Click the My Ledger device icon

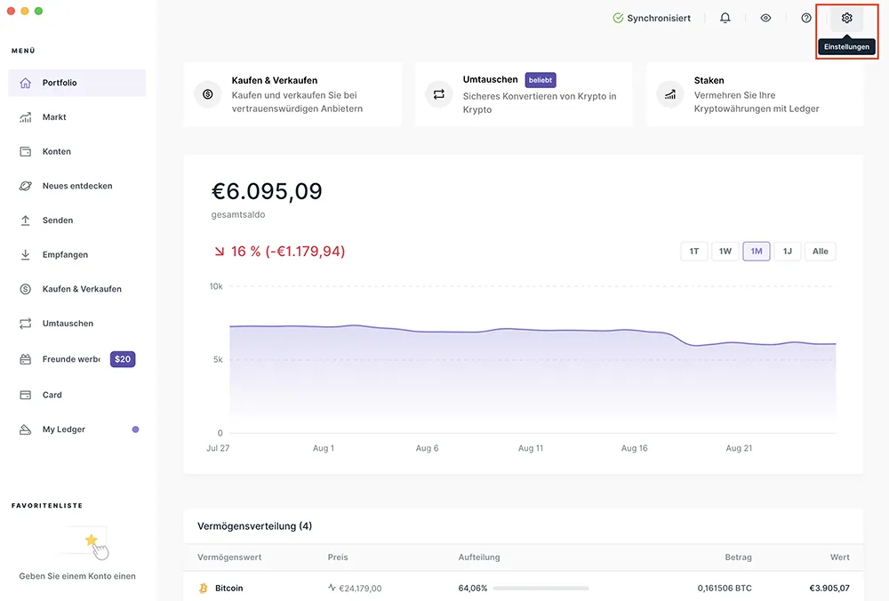tap(26, 429)
